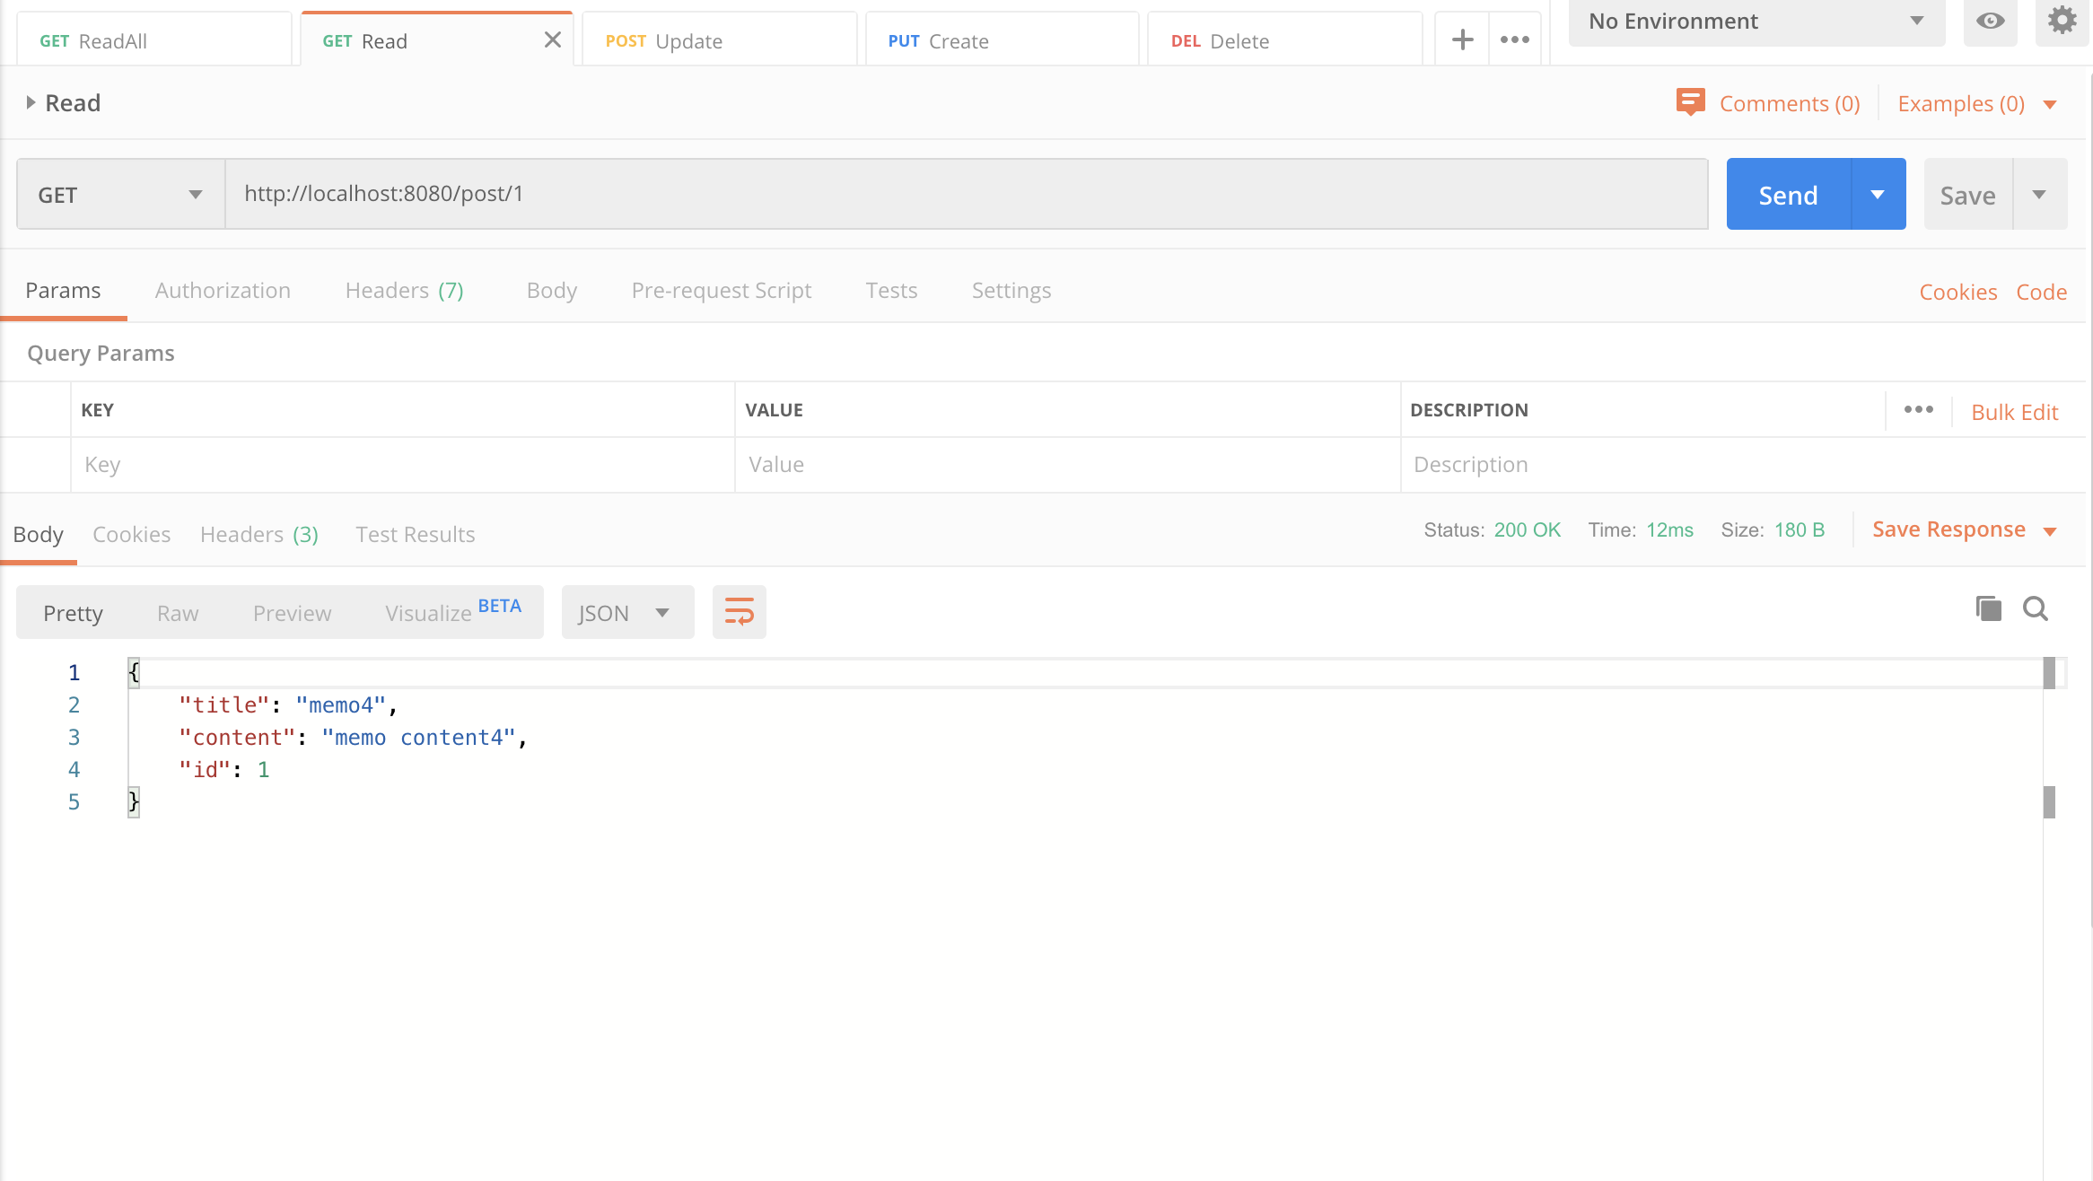This screenshot has width=2093, height=1181.
Task: Close the GET Read tab
Action: 553,40
